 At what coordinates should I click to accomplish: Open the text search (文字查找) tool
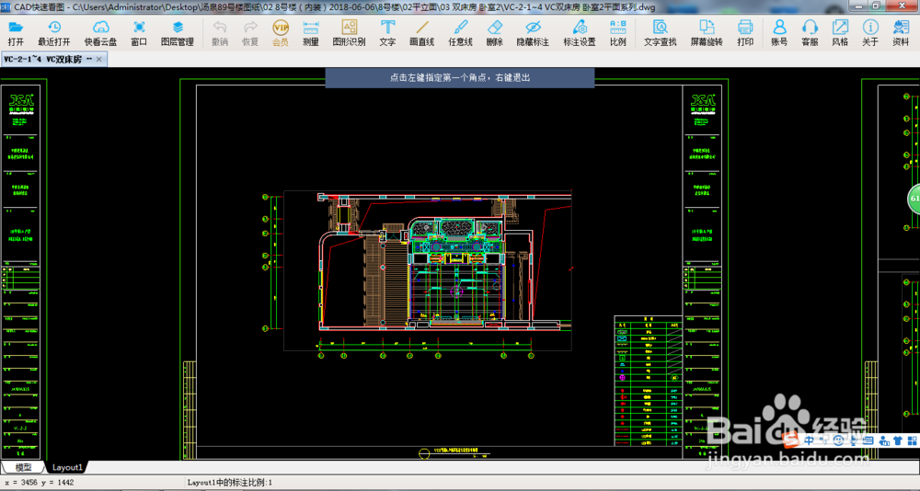(x=660, y=33)
